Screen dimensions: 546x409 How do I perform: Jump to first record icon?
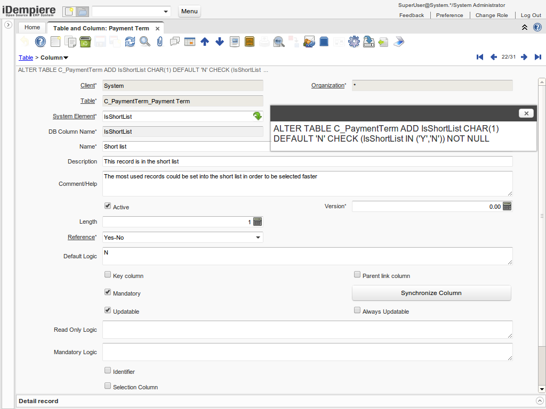coord(480,57)
